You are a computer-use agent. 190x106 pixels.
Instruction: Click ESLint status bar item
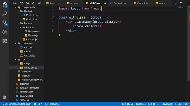(178, 104)
